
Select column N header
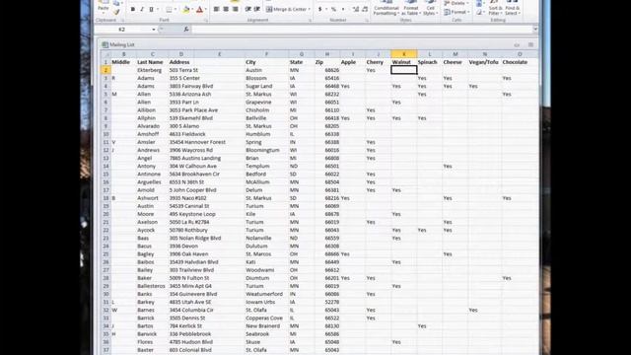point(484,54)
